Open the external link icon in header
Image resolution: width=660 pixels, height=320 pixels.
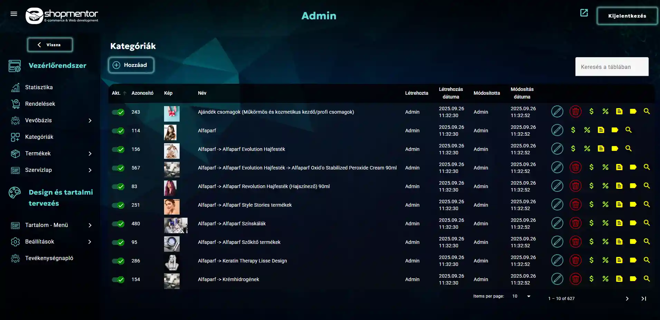pyautogui.click(x=584, y=13)
